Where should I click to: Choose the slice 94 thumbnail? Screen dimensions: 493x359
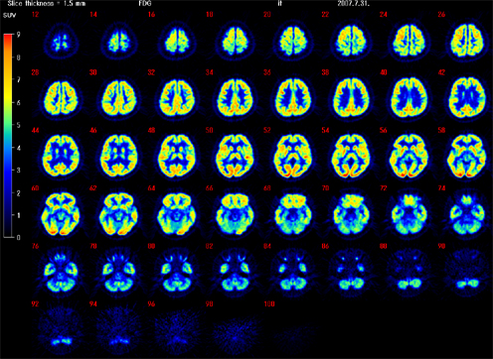click(x=119, y=330)
